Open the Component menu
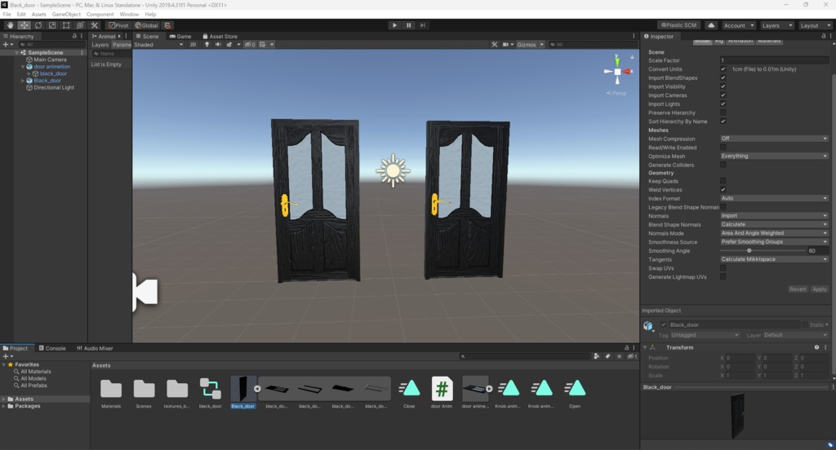 [x=100, y=15]
